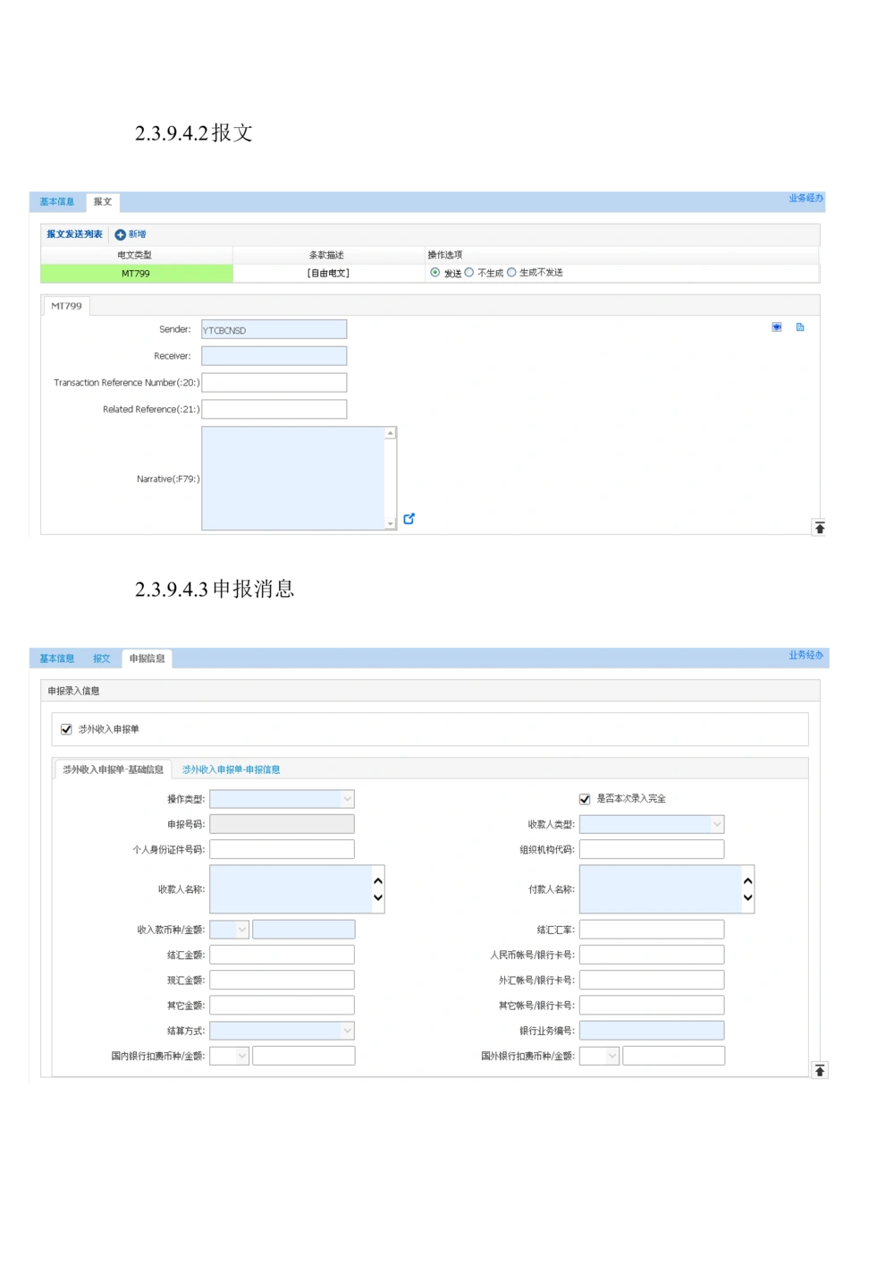Click down arrow of 收款人名称 text box
The width and height of the screenshot is (894, 1266).
378,897
